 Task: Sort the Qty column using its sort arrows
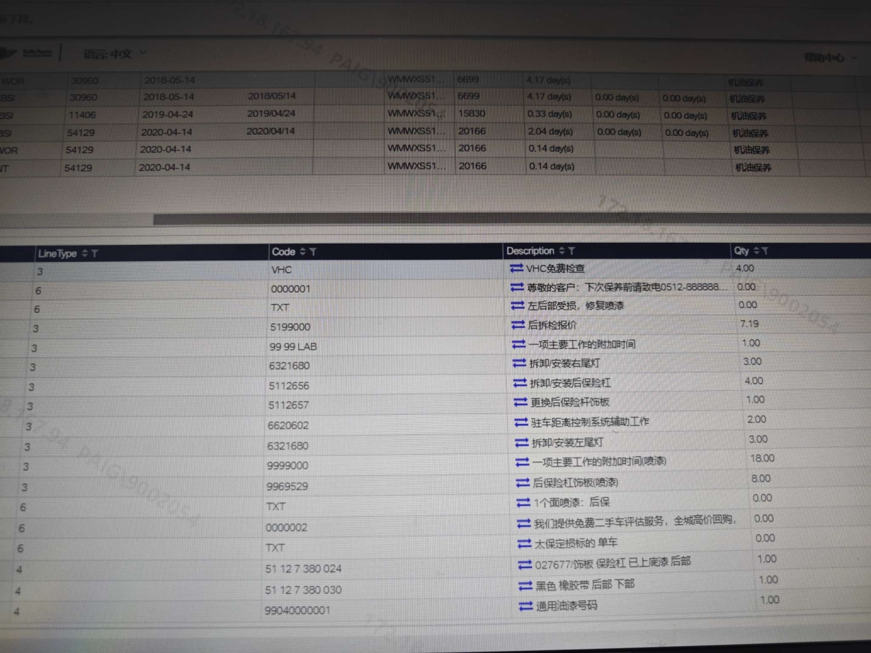click(756, 251)
